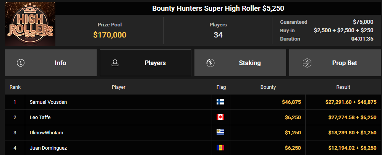382x155 pixels.
Task: Open player Samuel Vousden's name
Action: tap(48, 102)
